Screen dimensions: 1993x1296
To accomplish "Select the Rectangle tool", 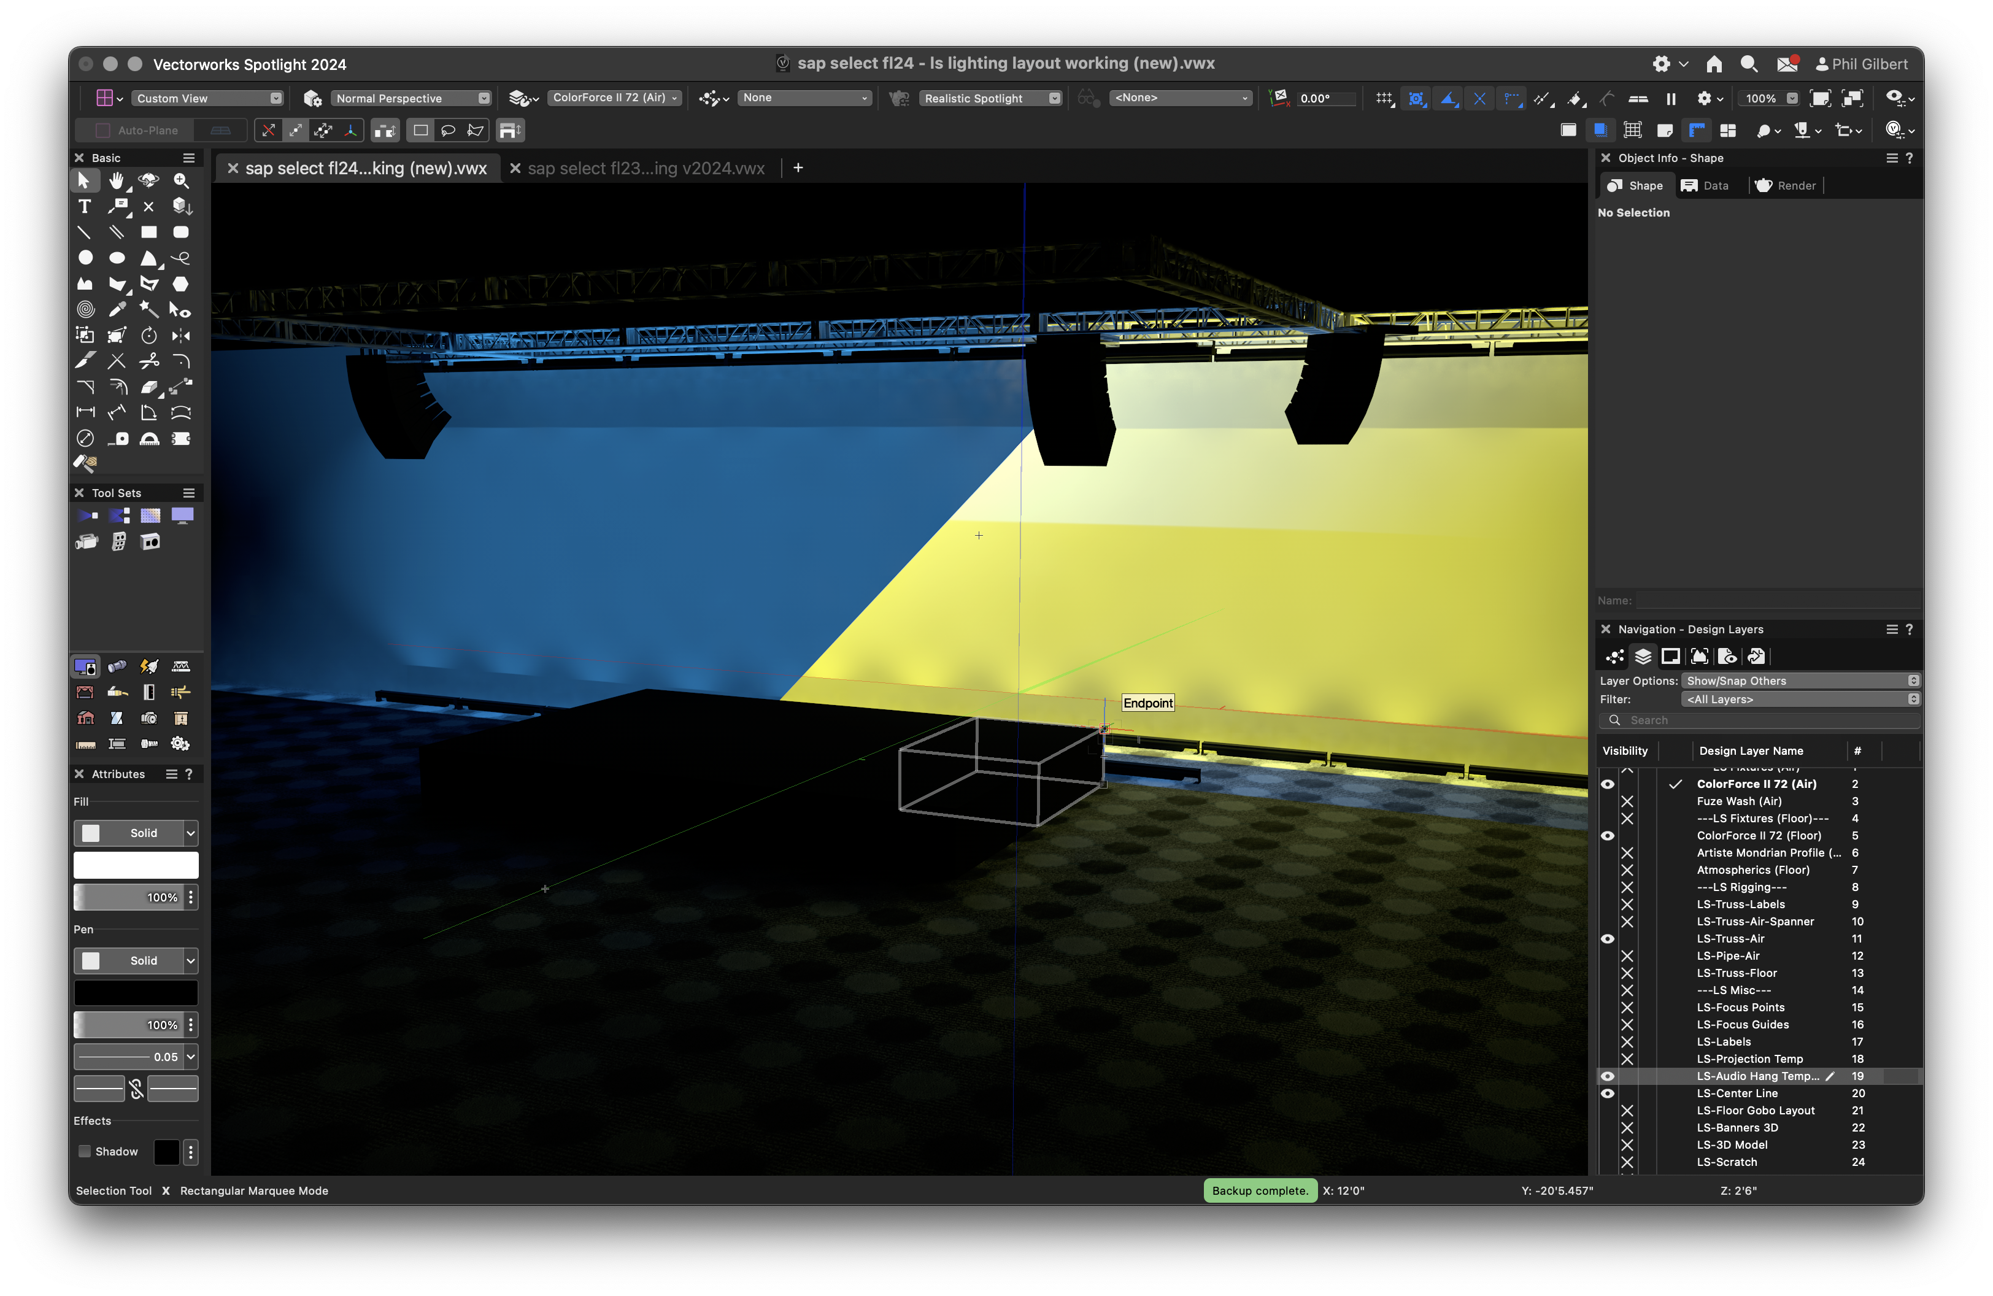I will click(148, 233).
